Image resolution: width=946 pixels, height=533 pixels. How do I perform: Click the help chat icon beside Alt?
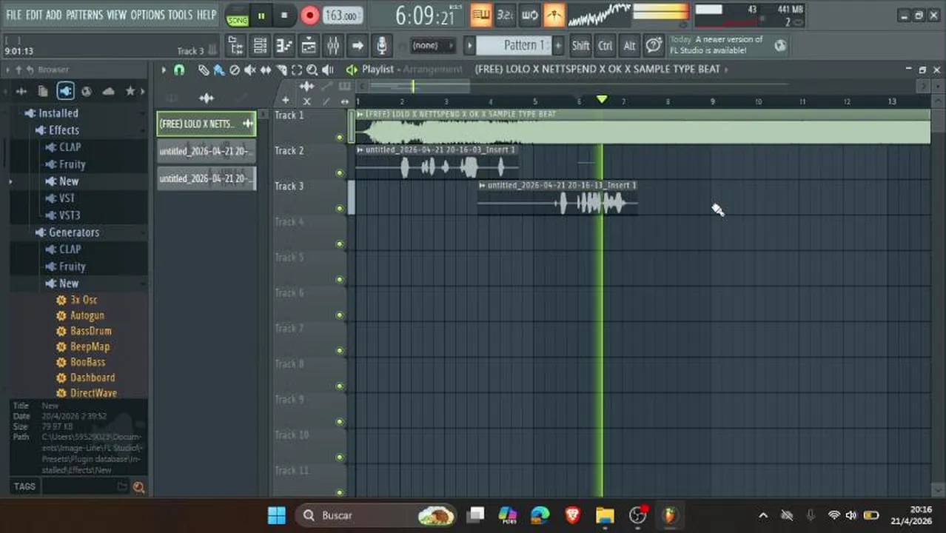pyautogui.click(x=654, y=46)
